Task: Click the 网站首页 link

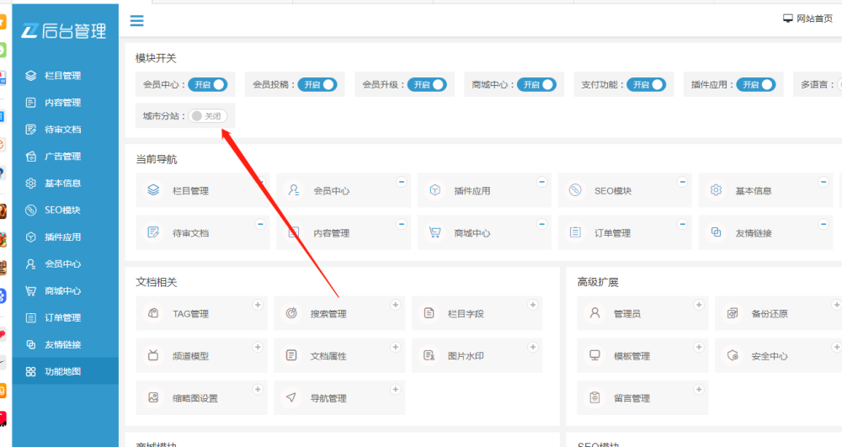Action: coord(807,19)
